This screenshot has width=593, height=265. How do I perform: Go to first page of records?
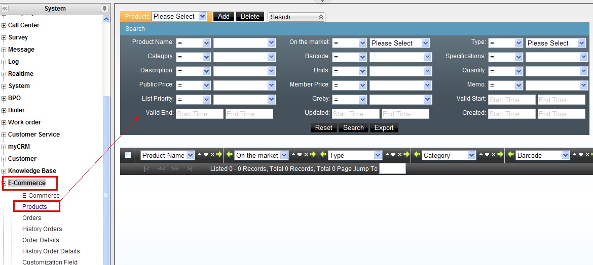click(146, 169)
